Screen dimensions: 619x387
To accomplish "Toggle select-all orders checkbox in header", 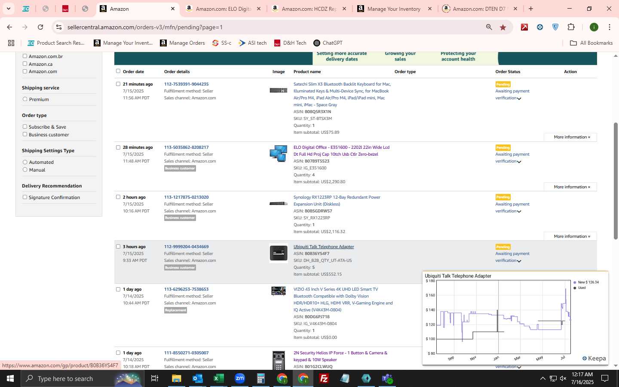I will tap(118, 71).
